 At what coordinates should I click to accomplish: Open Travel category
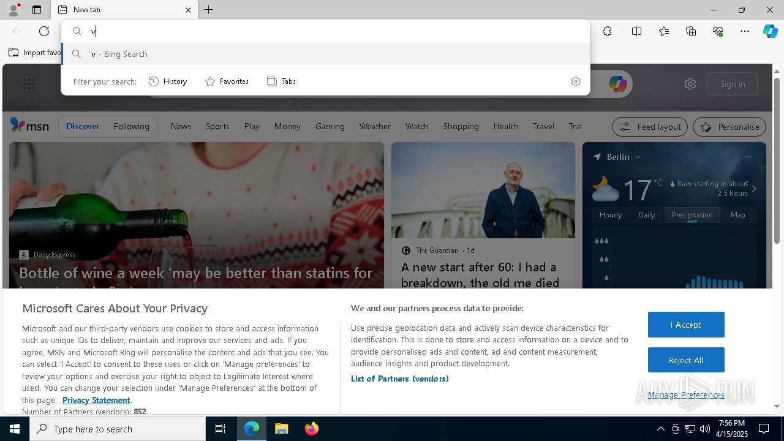[x=543, y=126]
